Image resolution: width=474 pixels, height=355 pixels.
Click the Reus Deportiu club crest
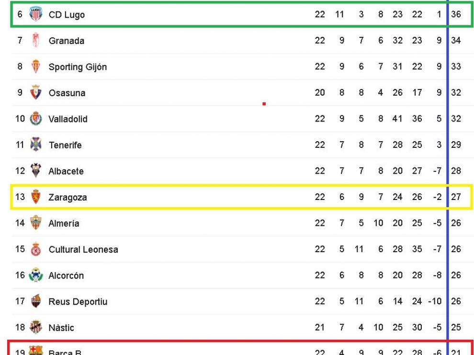pos(36,301)
